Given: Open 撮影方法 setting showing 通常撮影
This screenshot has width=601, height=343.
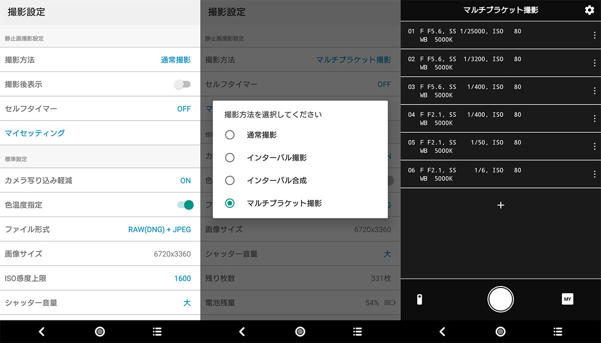Looking at the screenshot, I should 100,60.
